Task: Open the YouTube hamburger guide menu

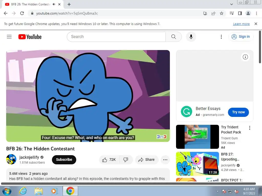Action: click(9, 37)
